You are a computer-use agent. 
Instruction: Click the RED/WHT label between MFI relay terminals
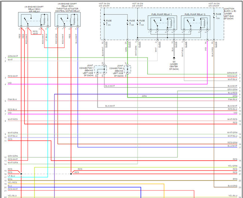(x=36, y=33)
